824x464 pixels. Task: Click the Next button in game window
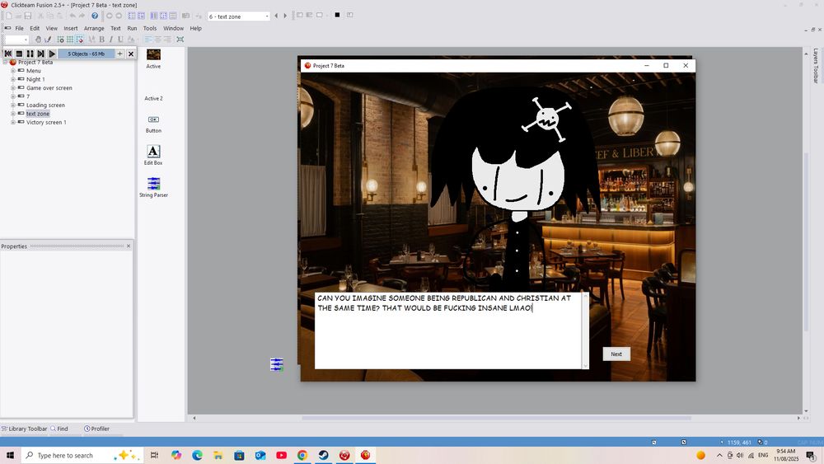tap(616, 354)
